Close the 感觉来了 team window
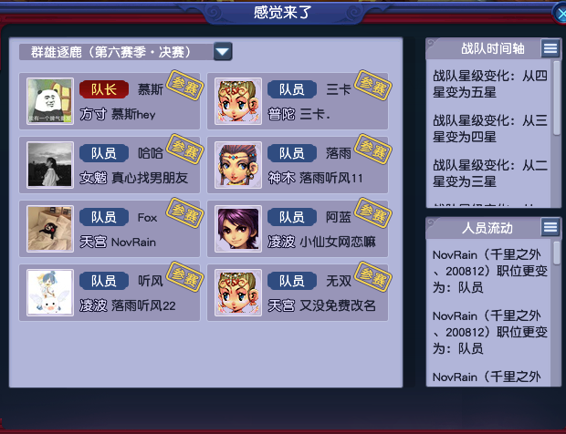The image size is (566, 434). [x=561, y=14]
